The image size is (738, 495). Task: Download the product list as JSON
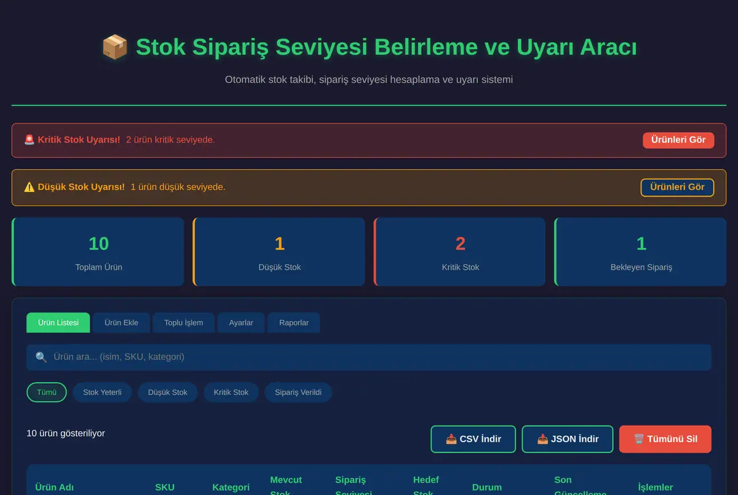(x=568, y=439)
